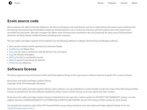Visit the BIP39.js link
The height and width of the screenshot is (110, 147).
tap(13, 57)
